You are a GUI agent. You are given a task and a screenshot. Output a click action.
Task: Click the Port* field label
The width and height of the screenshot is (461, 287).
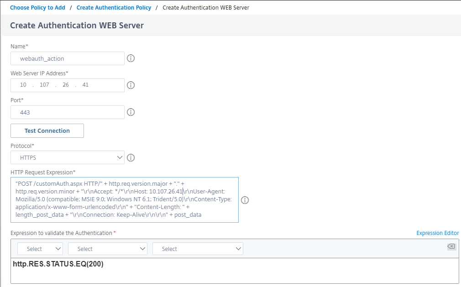coord(17,100)
